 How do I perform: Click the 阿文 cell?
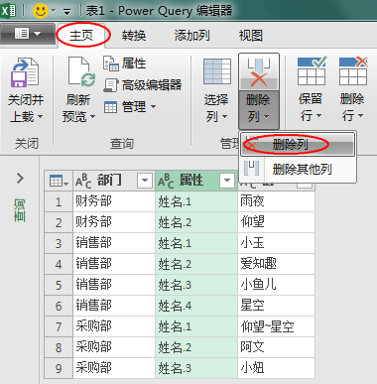tap(276, 347)
